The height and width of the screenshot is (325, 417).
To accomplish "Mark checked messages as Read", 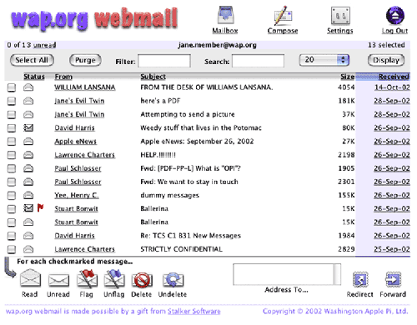I will pos(31,278).
